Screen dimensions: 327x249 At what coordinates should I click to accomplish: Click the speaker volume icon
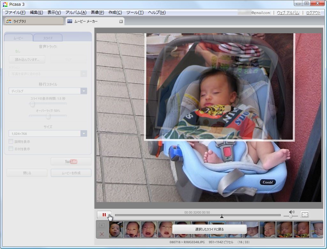(x=292, y=212)
